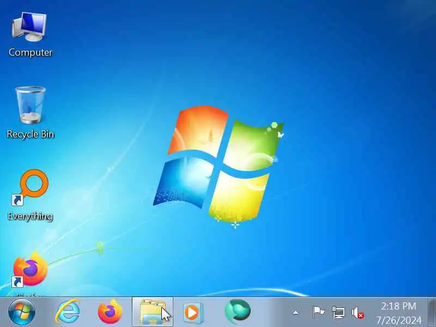Open the clock showing 2:18 PM

pyautogui.click(x=398, y=306)
